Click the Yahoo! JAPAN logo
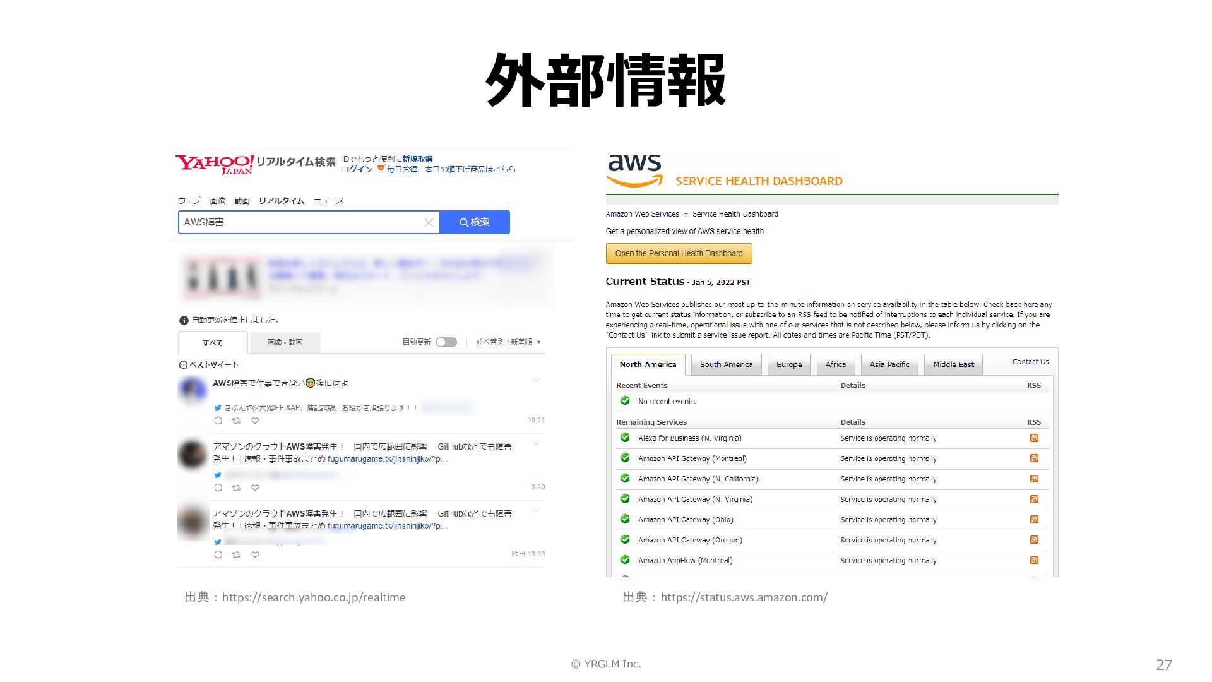Viewport: 1212px width, 682px height. (x=215, y=164)
